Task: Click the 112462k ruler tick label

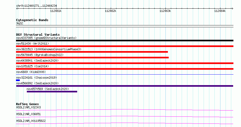Action: pos(110,11)
